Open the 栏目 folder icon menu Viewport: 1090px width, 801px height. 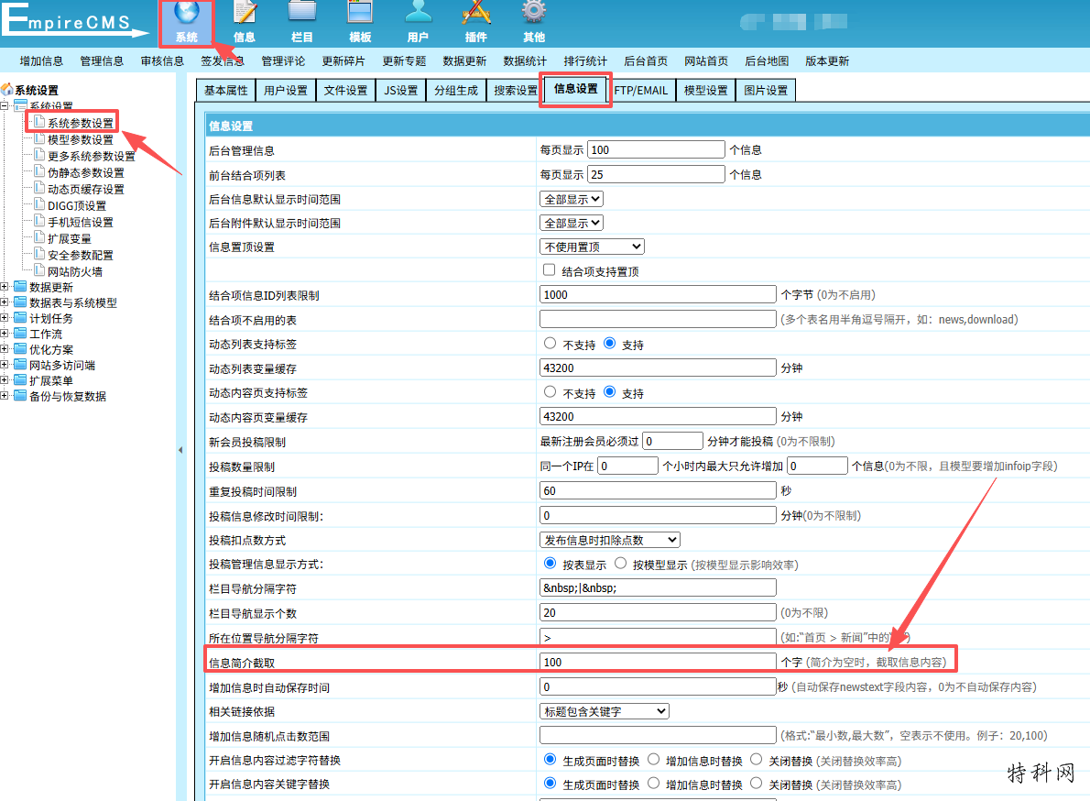(x=301, y=22)
